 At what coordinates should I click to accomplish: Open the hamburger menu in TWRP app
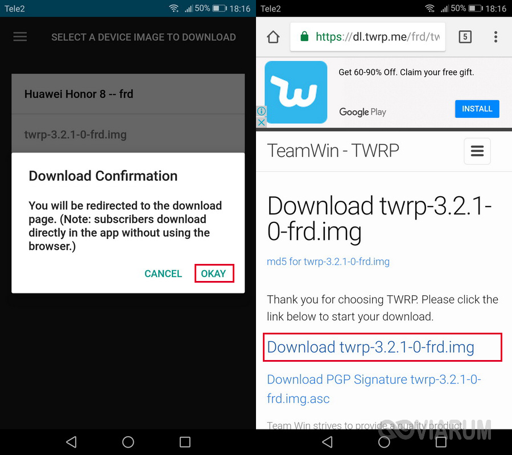pos(20,36)
